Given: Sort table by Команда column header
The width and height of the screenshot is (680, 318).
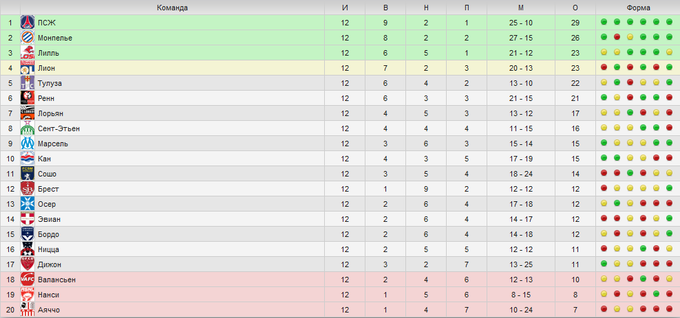Looking at the screenshot, I should tap(172, 8).
